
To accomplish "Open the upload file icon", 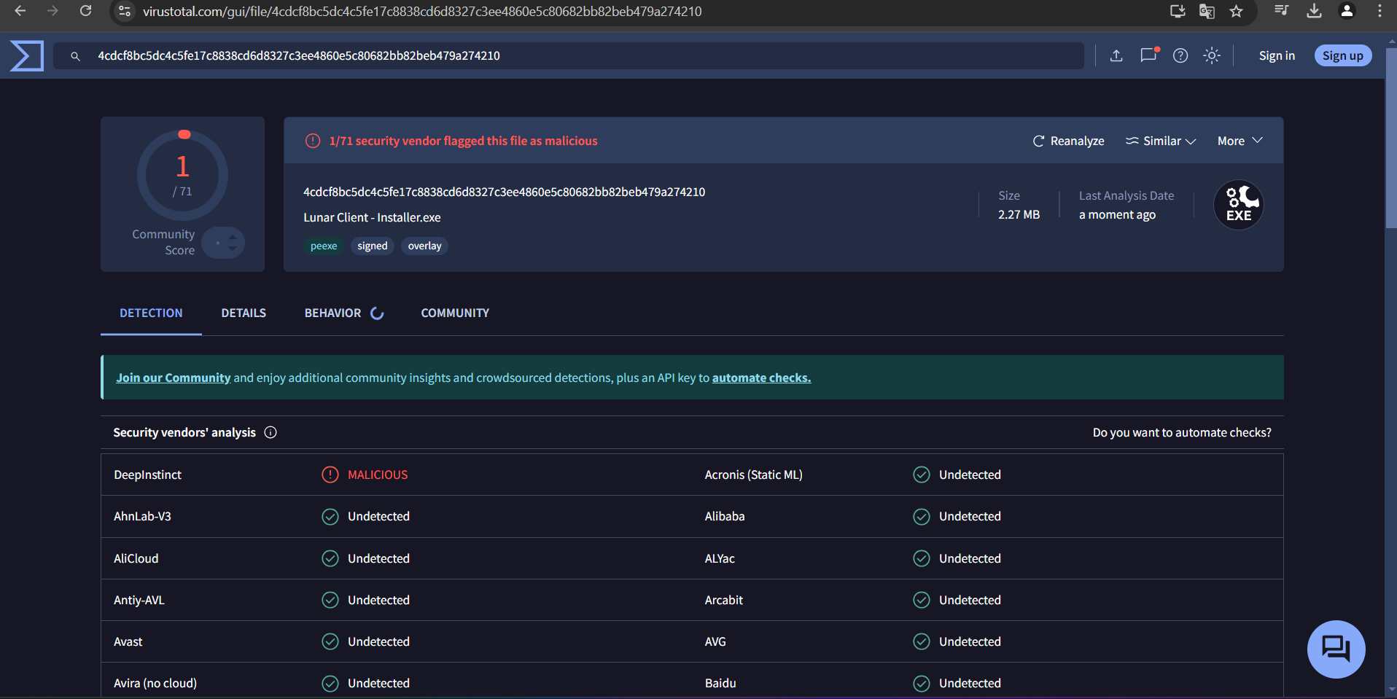I will click(x=1116, y=55).
